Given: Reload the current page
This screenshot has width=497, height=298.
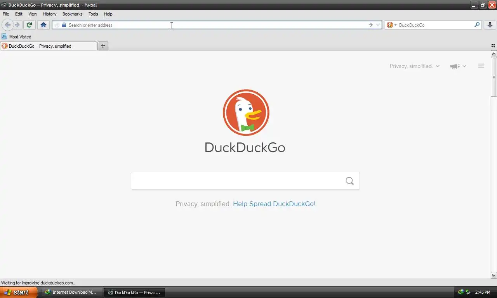Looking at the screenshot, I should click(x=29, y=25).
